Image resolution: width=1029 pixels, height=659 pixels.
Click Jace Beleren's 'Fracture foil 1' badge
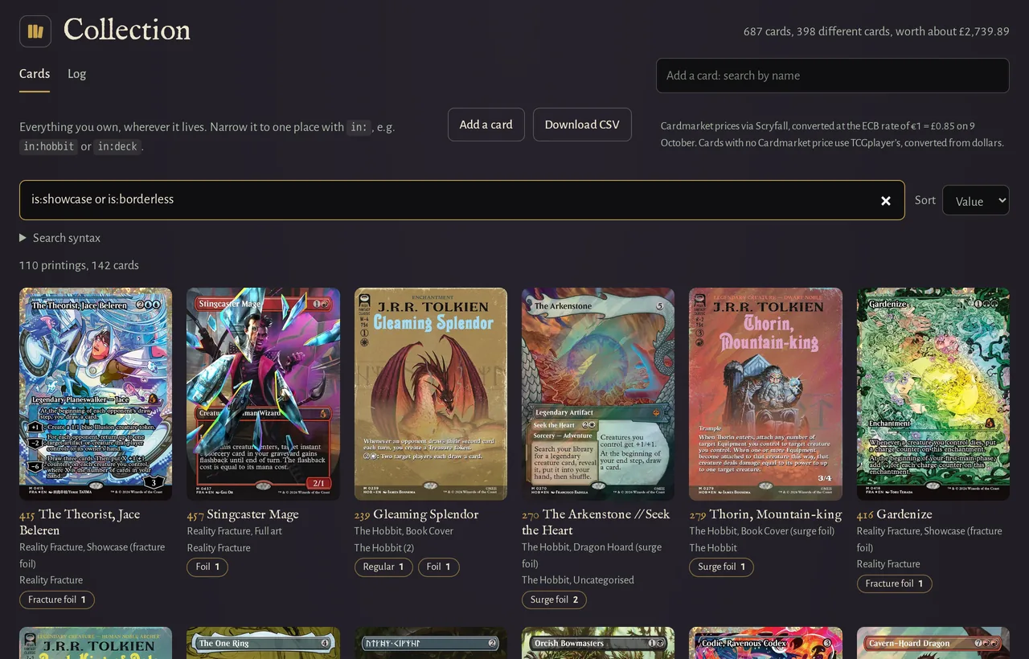(x=57, y=600)
